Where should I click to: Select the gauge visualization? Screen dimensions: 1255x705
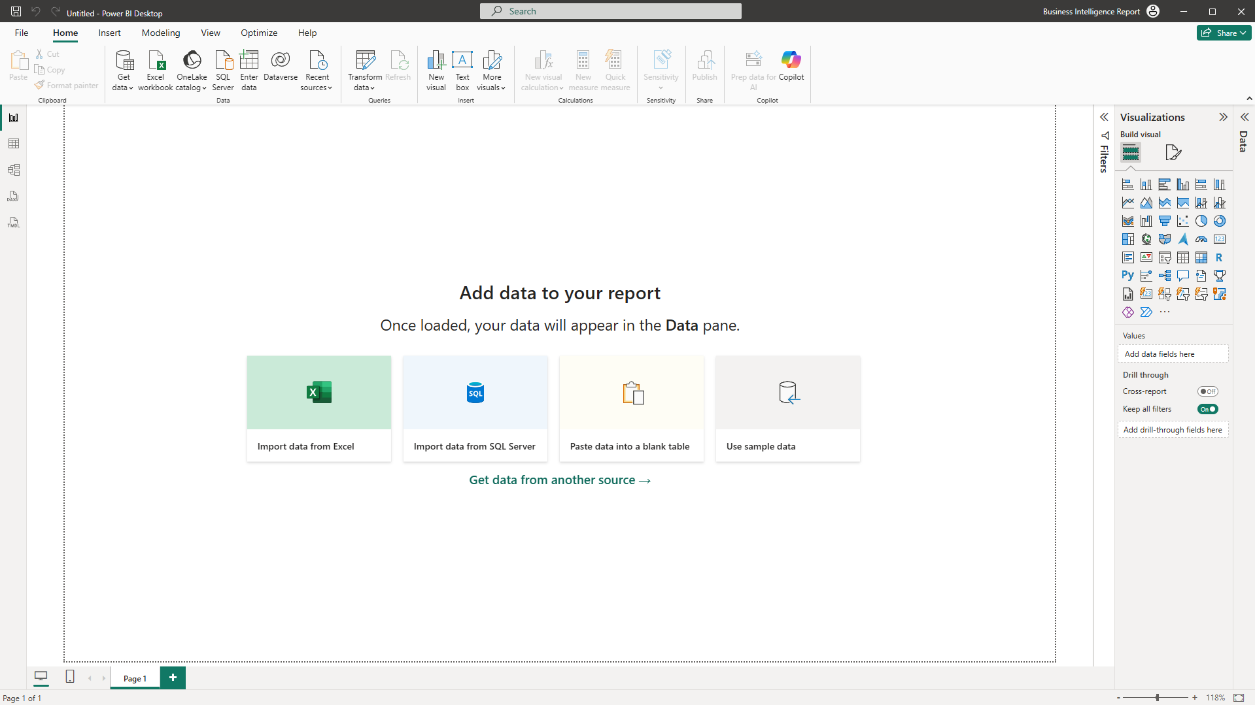[x=1201, y=239]
